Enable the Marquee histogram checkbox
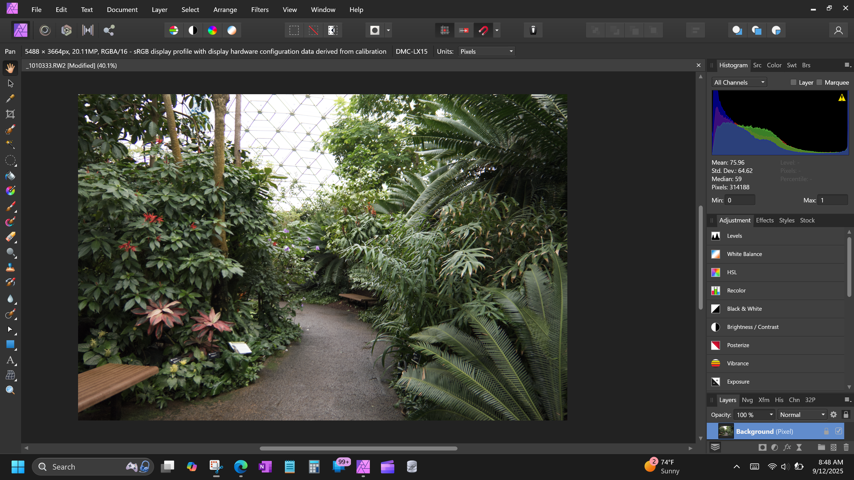Image resolution: width=854 pixels, height=480 pixels. 819,82
